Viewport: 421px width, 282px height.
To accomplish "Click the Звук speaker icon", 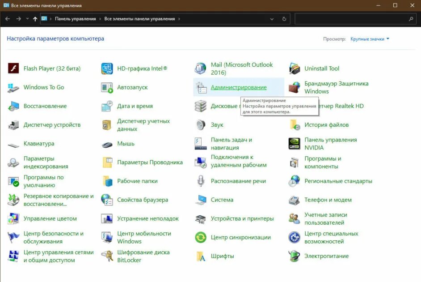I will [x=200, y=125].
